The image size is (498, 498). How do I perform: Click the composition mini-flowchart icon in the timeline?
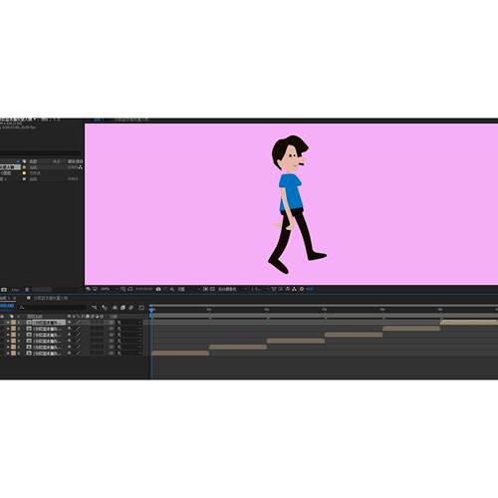95,308
